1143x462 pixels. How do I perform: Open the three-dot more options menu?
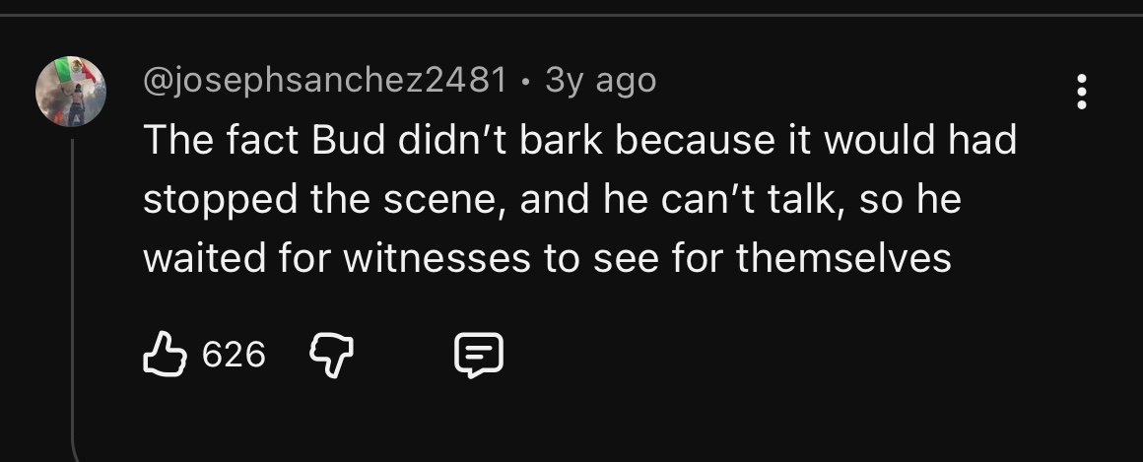(x=1082, y=92)
